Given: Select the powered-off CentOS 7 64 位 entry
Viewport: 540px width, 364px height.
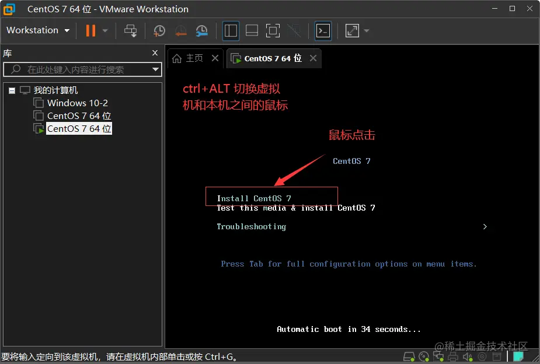Looking at the screenshot, I should 79,116.
